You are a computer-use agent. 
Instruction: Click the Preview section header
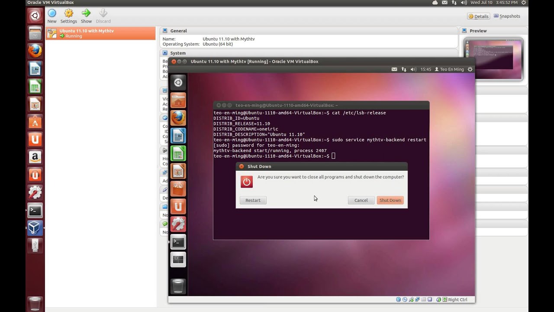pyautogui.click(x=493, y=31)
